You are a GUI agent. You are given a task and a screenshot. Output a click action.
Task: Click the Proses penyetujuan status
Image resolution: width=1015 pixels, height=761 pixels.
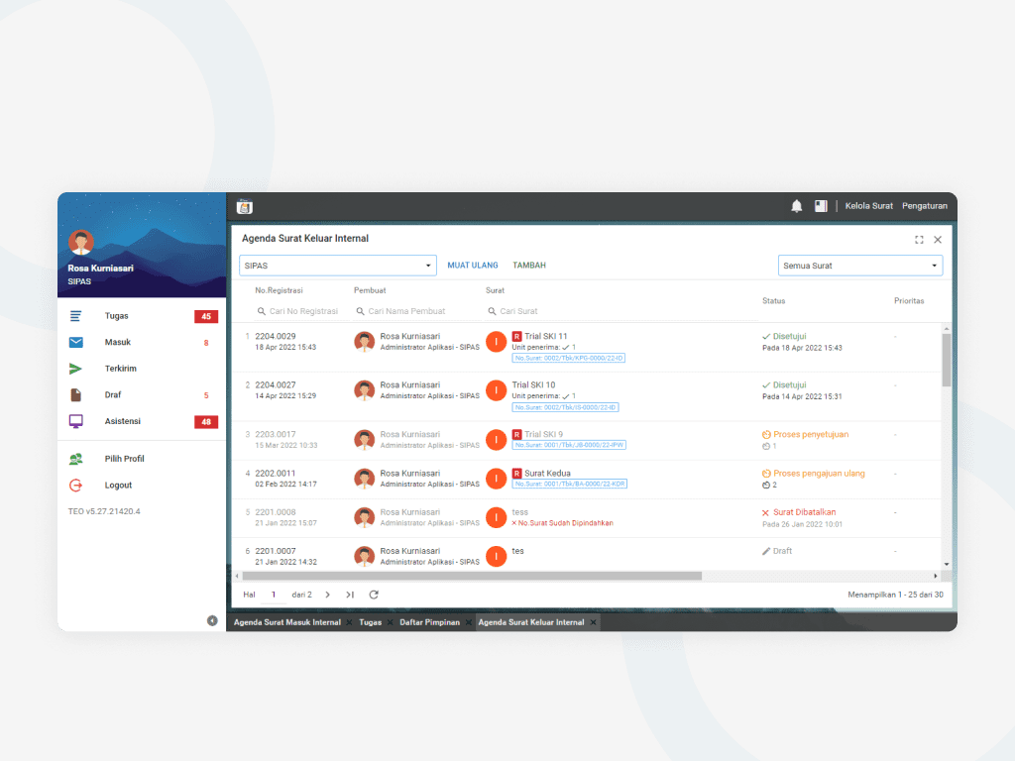pyautogui.click(x=805, y=434)
